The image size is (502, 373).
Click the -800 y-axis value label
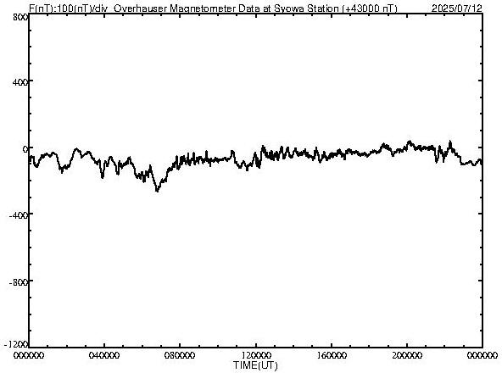(x=19, y=282)
